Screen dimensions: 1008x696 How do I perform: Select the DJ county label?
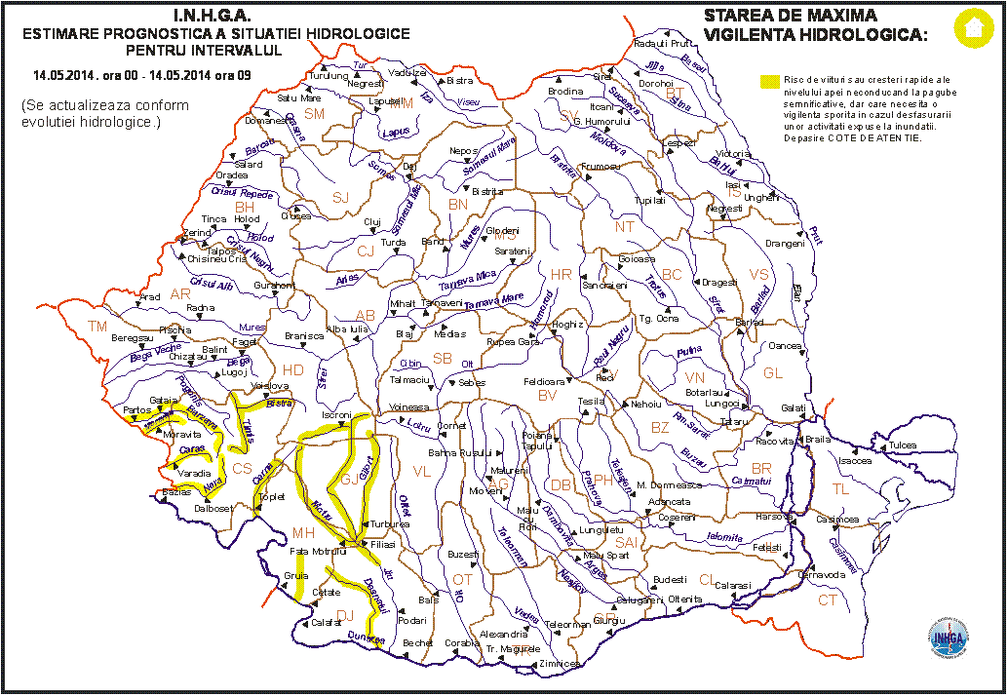click(344, 614)
